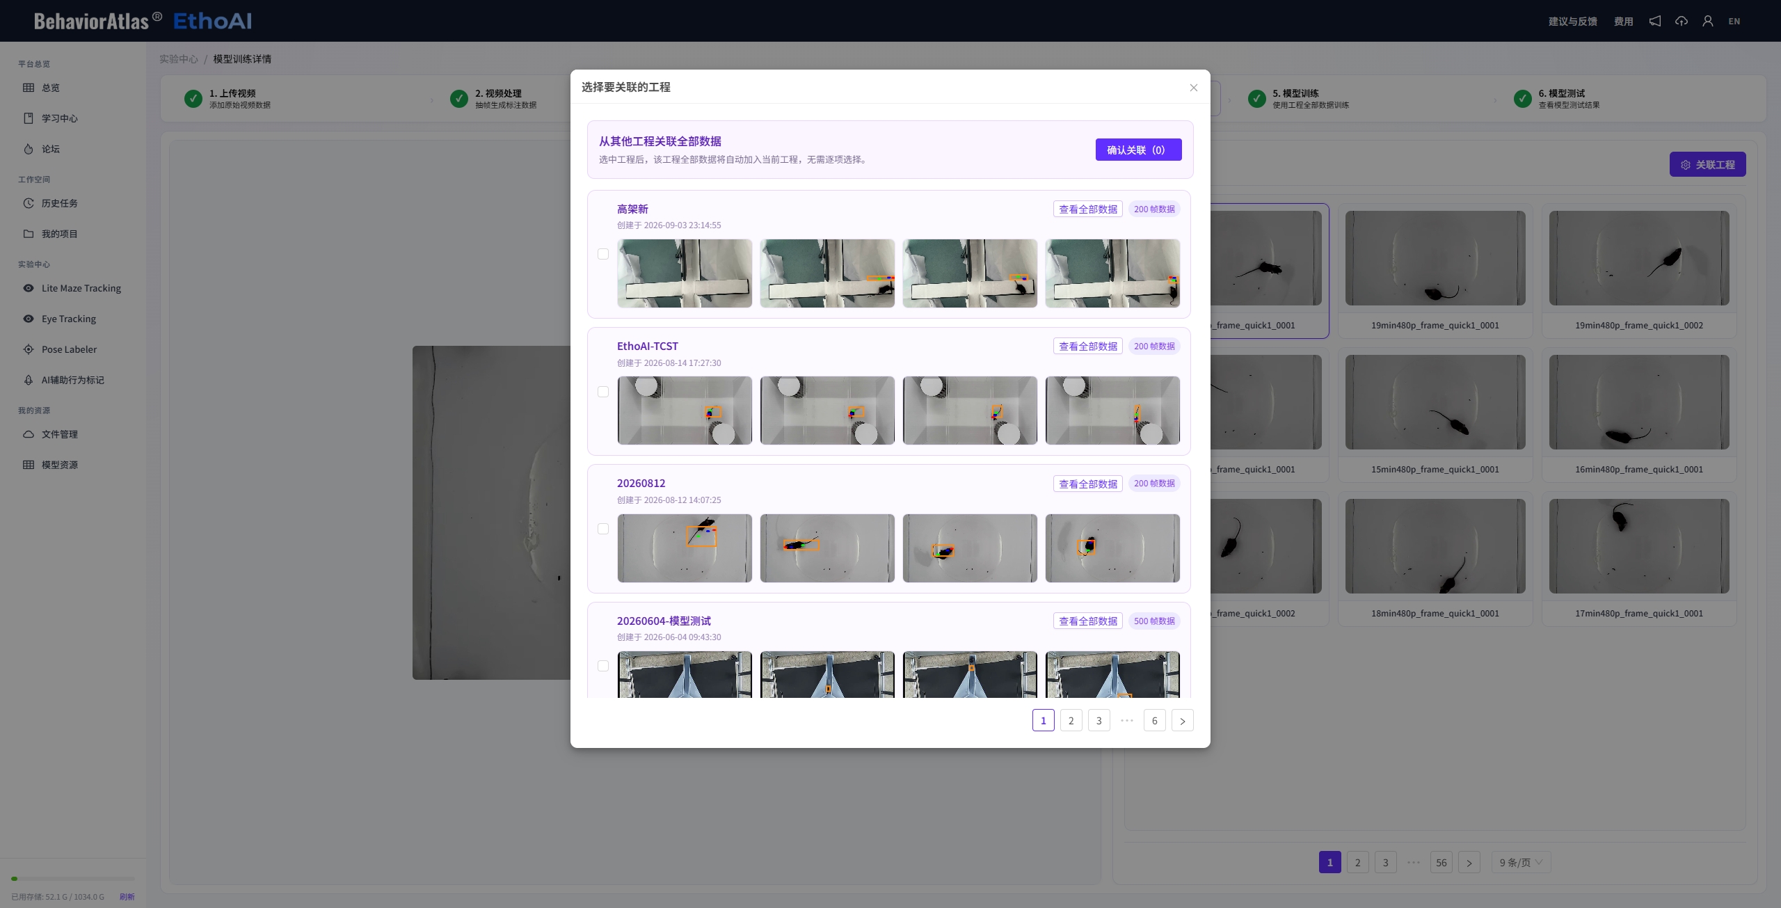Go to next page in background thumbnail pagination
Screen dimensions: 1781x908
point(1469,863)
